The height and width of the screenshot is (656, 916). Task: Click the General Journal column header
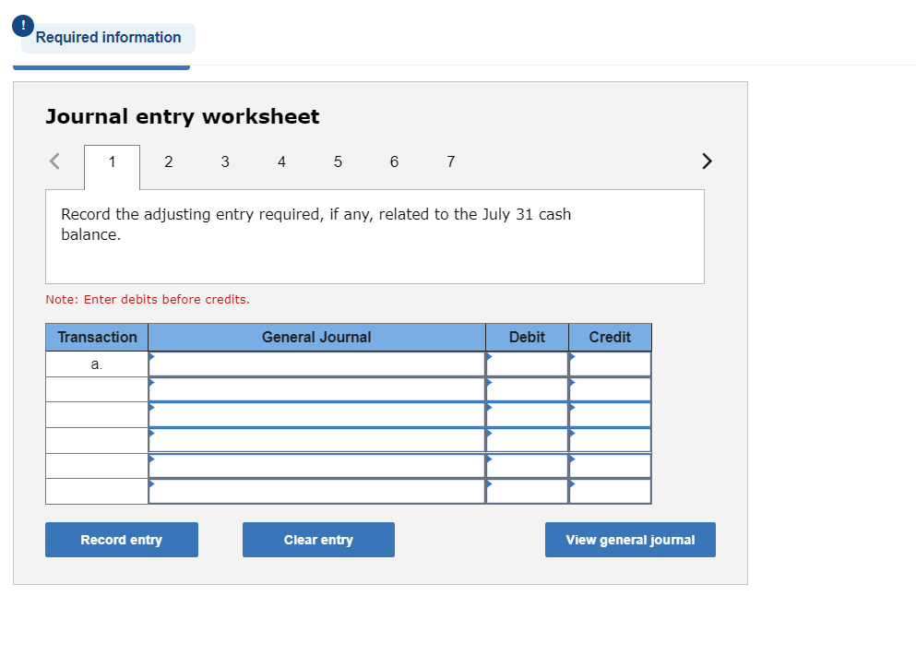(x=316, y=337)
